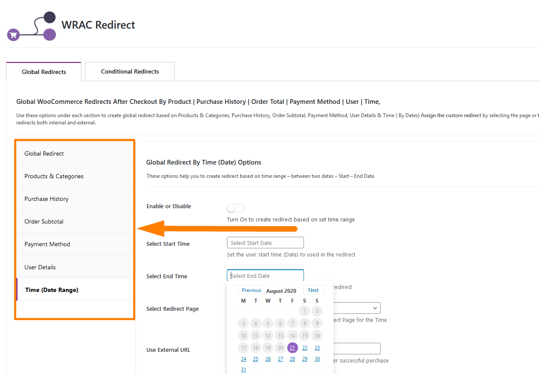Toggle the Enable or Disable switch

click(236, 208)
